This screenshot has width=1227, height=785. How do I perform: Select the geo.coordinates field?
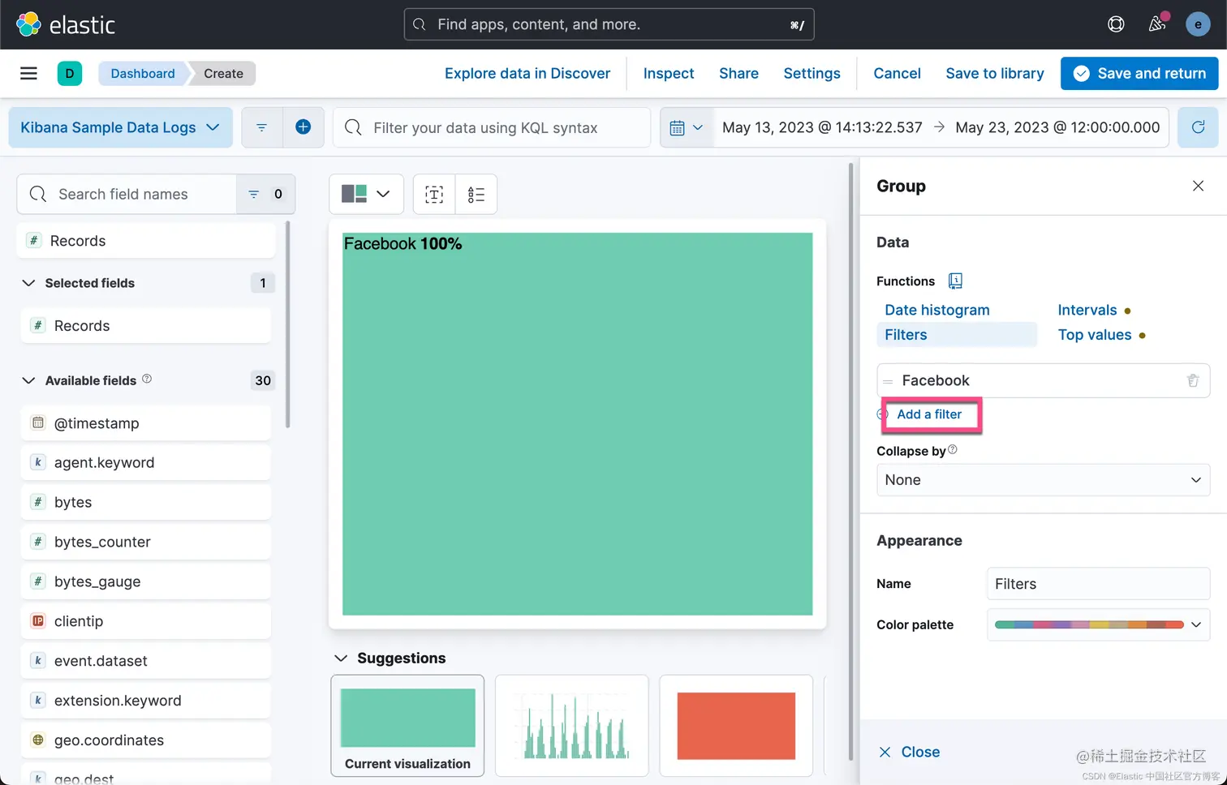tap(146, 740)
